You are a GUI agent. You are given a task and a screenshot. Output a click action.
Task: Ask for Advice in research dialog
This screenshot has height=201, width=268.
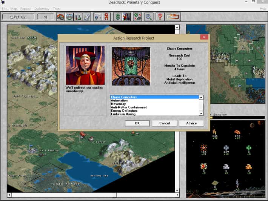191,123
